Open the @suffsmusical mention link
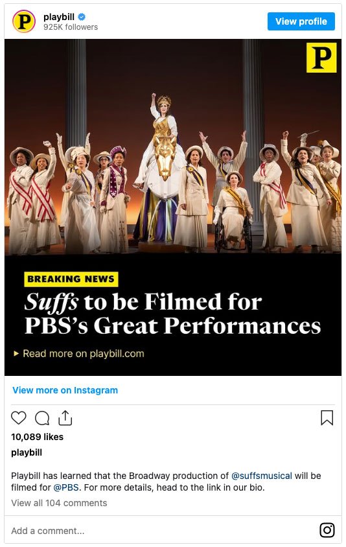Image resolution: width=346 pixels, height=547 pixels. pos(262,476)
